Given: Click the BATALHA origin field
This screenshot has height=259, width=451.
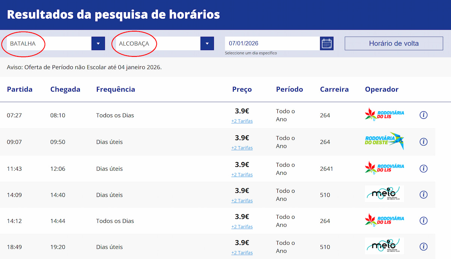Looking at the screenshot, I should [x=49, y=44].
